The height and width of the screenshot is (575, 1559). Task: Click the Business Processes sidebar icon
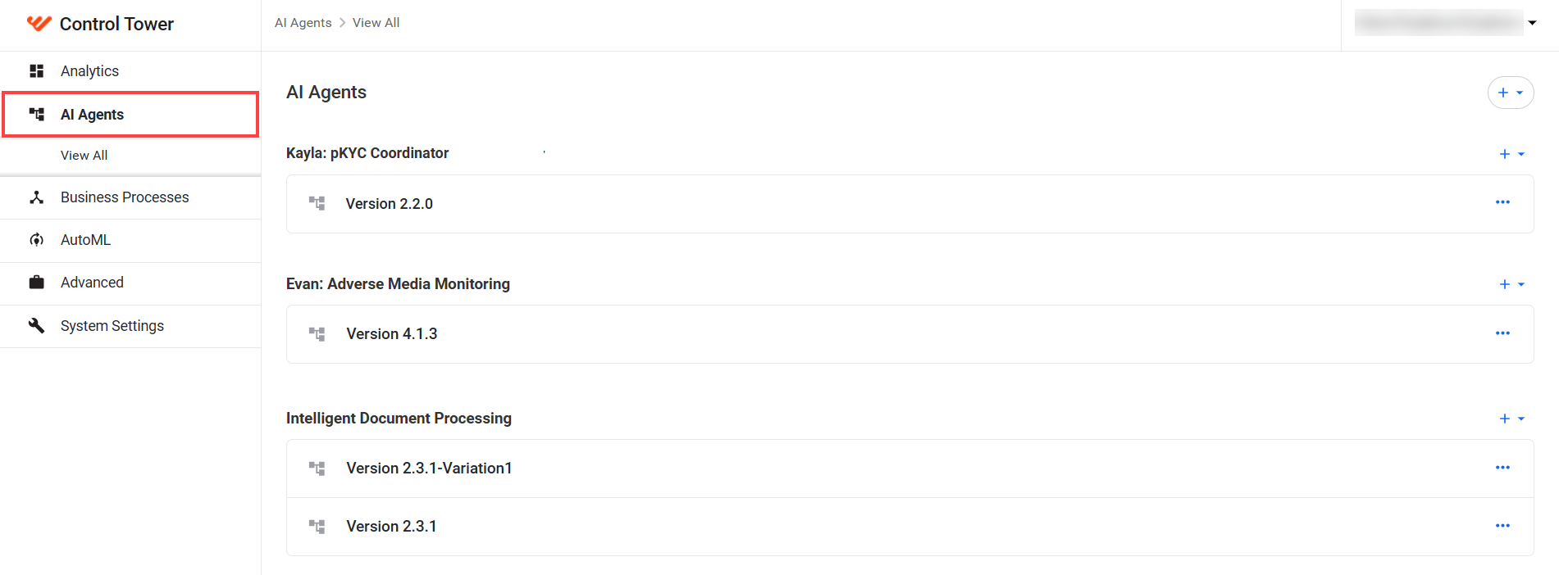36,197
